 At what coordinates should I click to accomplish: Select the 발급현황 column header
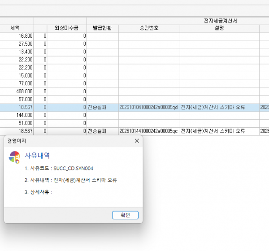103,28
